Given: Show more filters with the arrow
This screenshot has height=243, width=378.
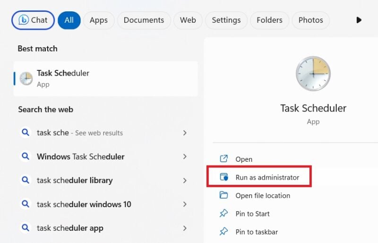Looking at the screenshot, I should [359, 20].
